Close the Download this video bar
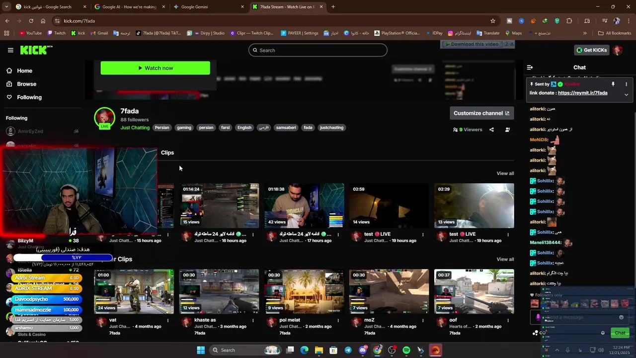Screen dimensions: 636x358 click(x=512, y=44)
